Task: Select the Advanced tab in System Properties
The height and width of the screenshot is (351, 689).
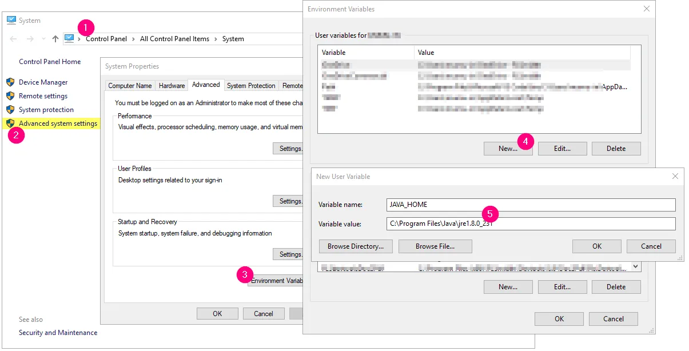Action: (206, 85)
